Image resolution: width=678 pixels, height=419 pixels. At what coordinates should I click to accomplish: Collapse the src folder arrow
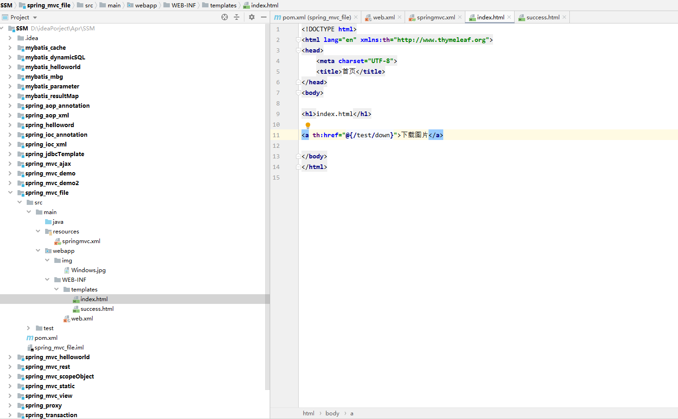19,202
